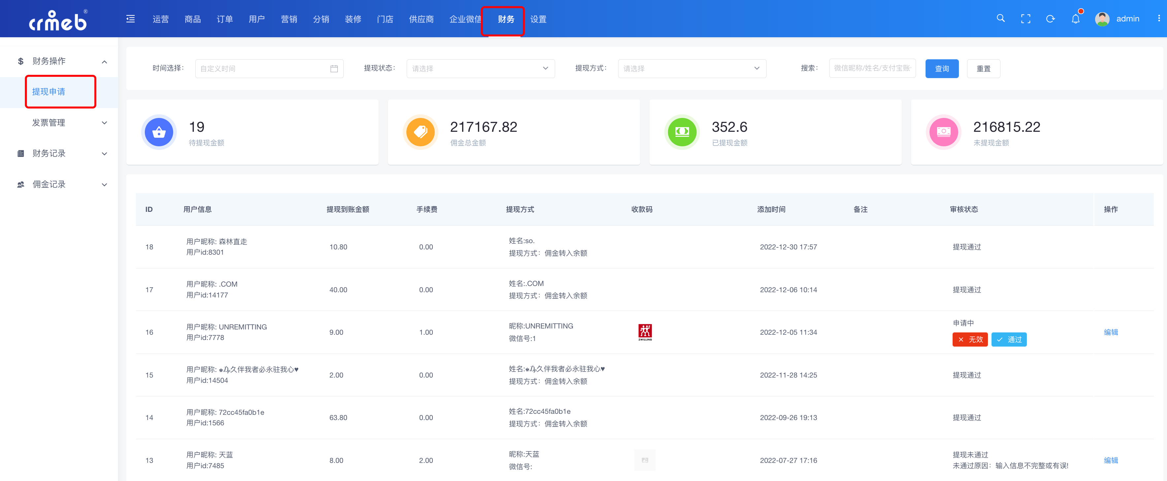The image size is (1167, 481).
Task: Expand the 发票管理 submenu
Action: point(105,123)
